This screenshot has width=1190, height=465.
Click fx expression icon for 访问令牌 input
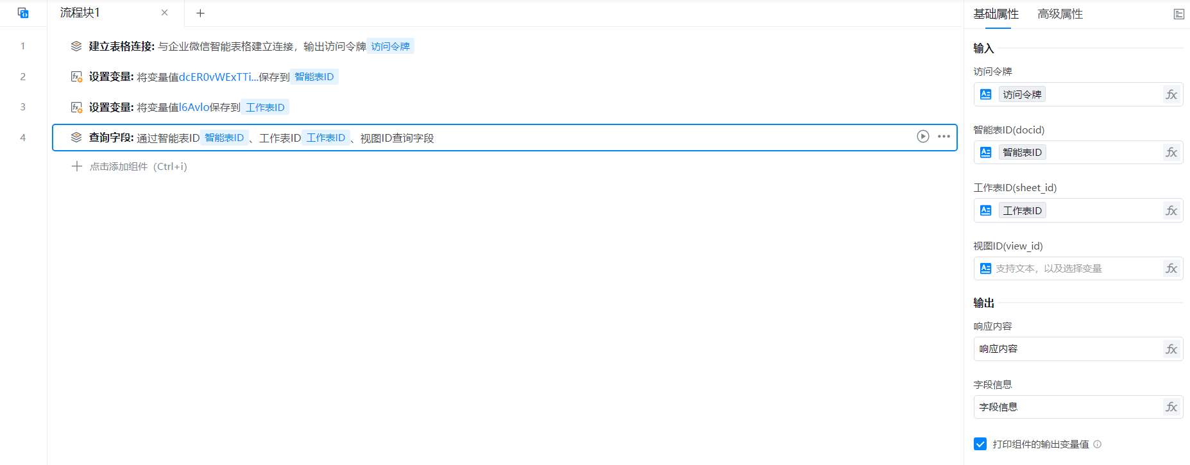(1171, 95)
